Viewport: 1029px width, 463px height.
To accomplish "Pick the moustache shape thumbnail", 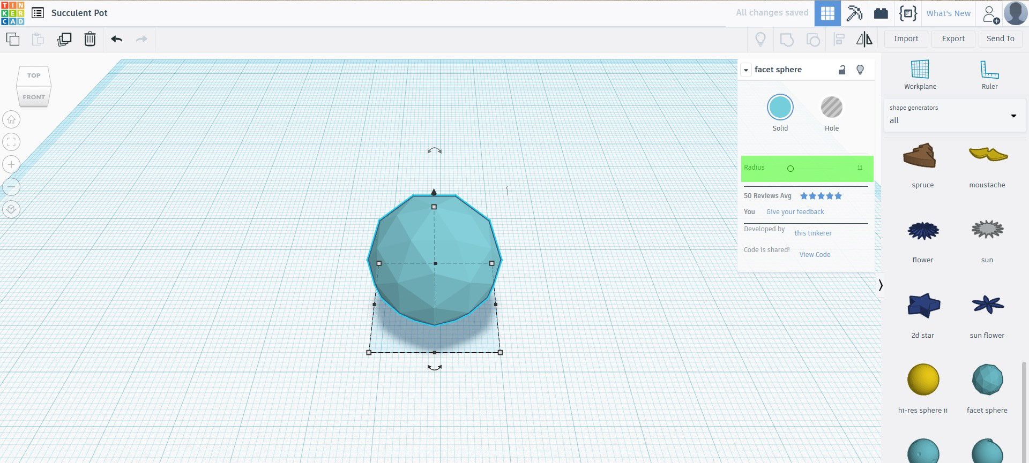I will (x=987, y=161).
